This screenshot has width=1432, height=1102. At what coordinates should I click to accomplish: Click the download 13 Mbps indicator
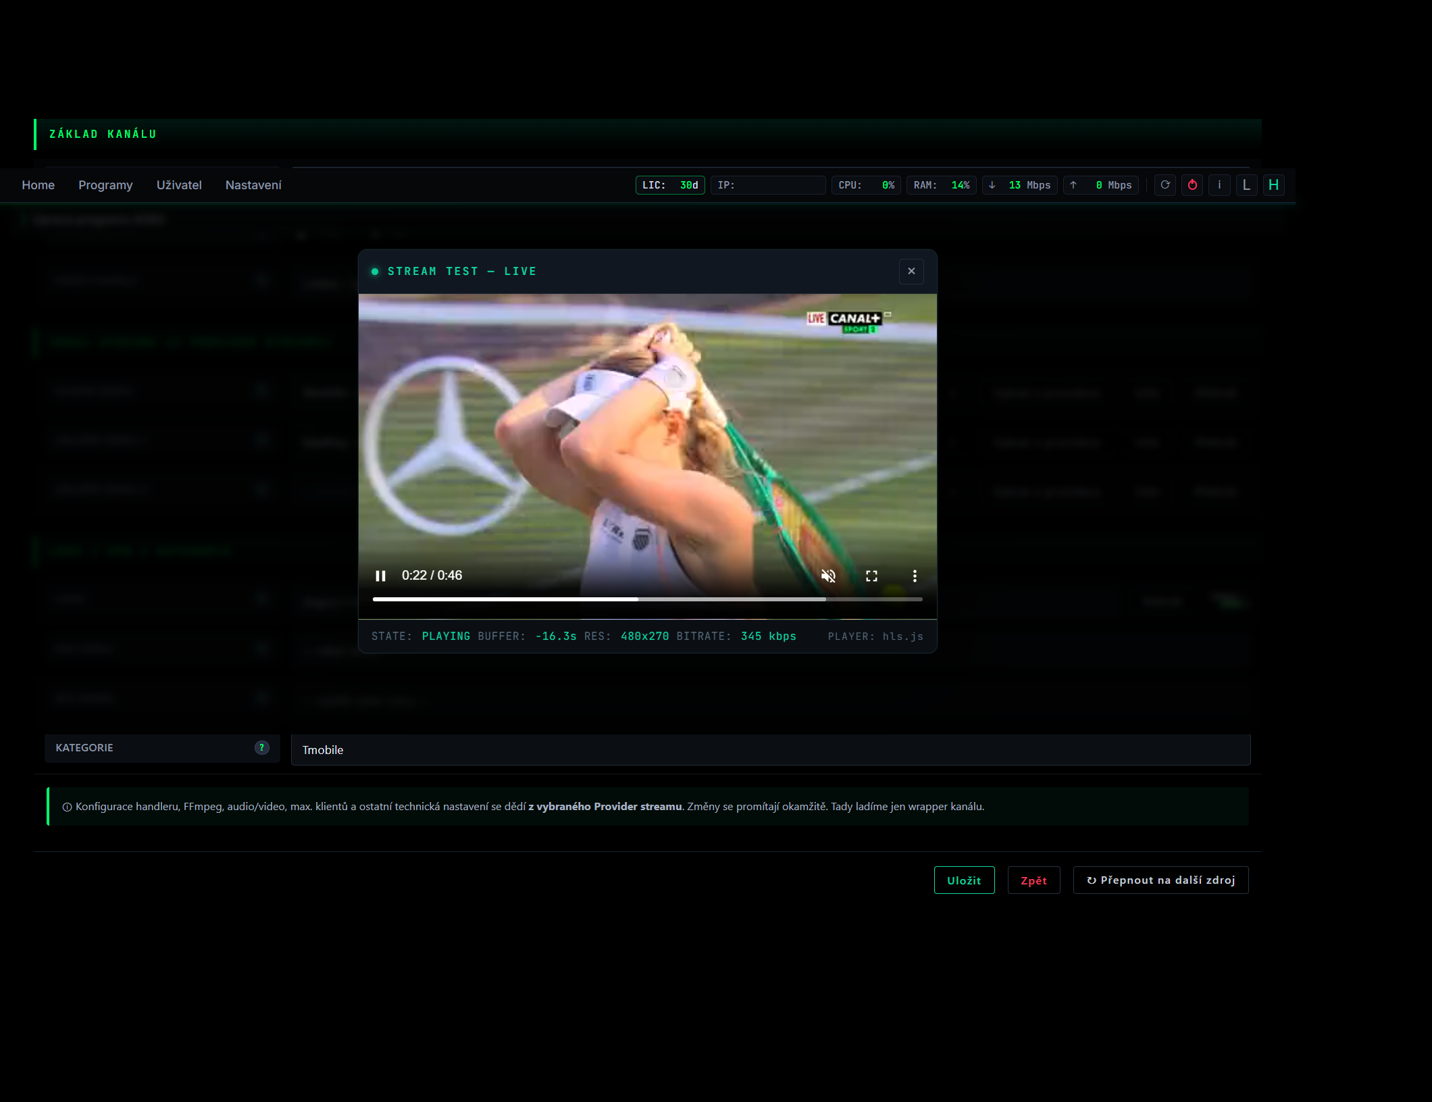pos(1020,184)
